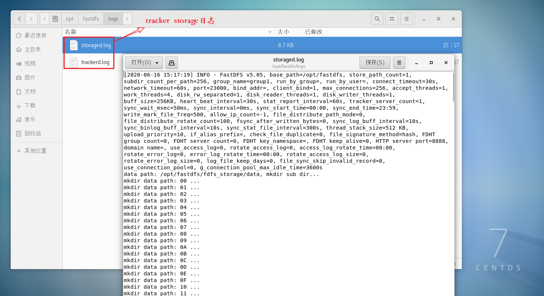
Task: Close the storaged.log editor window
Action: click(x=446, y=63)
